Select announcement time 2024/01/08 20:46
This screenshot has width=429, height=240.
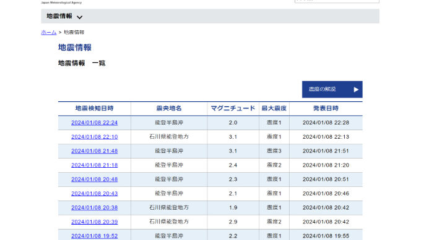point(326,194)
